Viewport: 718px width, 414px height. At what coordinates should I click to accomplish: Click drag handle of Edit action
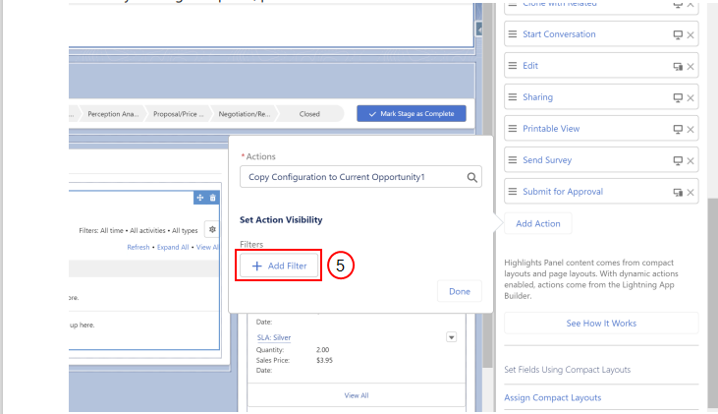[513, 66]
